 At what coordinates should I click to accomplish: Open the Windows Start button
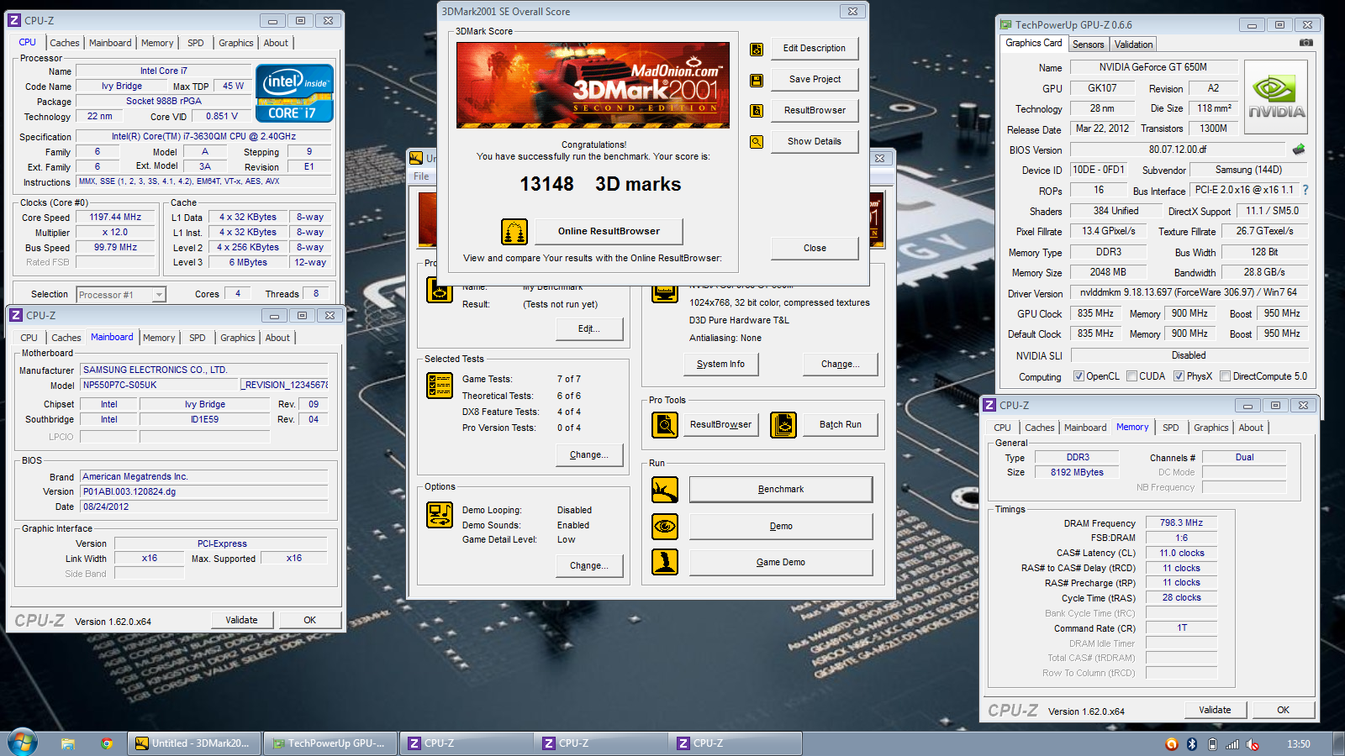pos(23,743)
